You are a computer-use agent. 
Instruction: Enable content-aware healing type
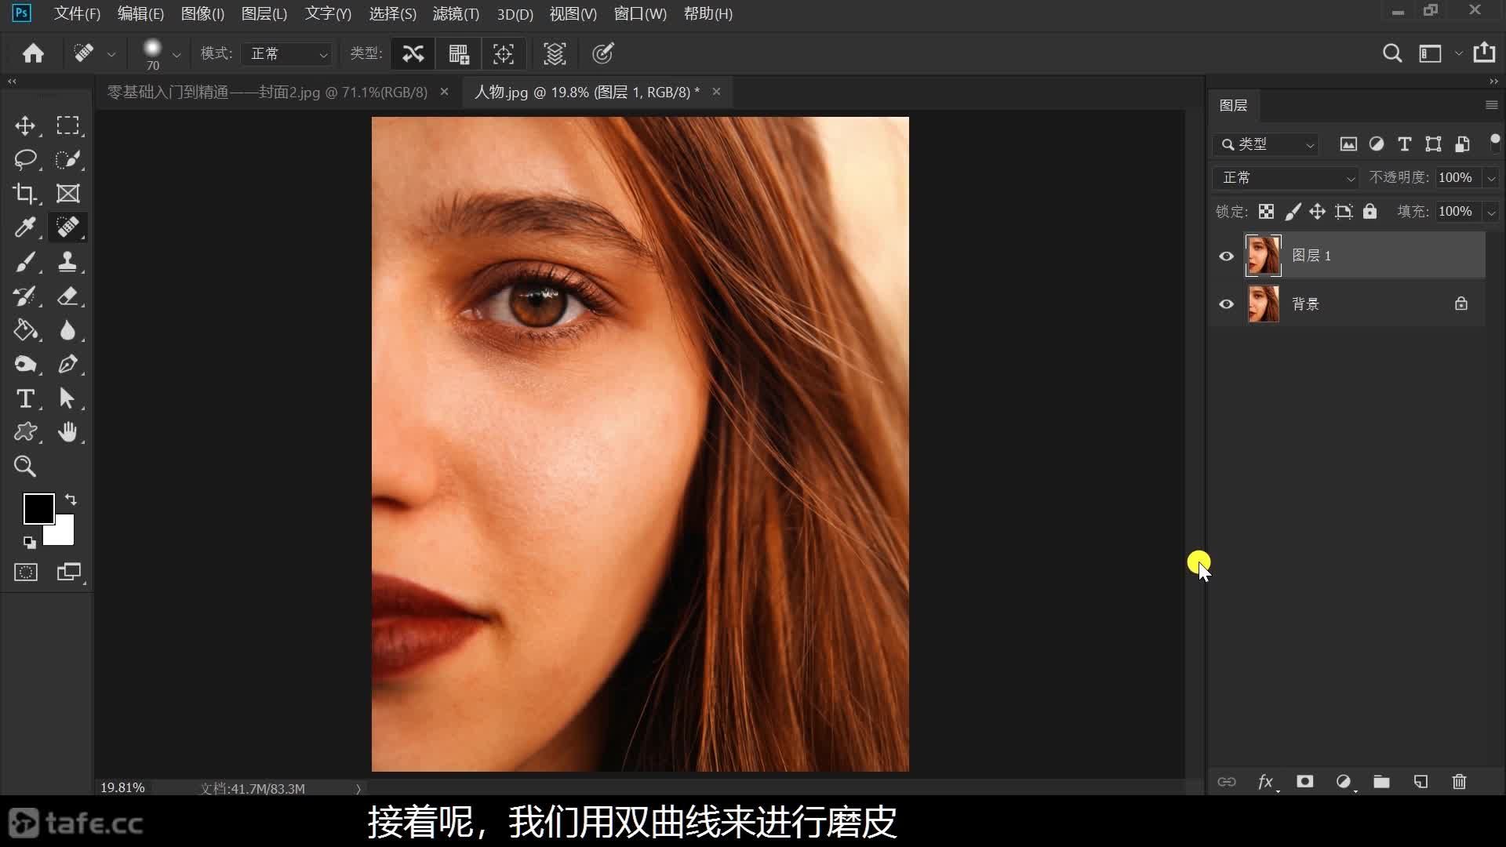pyautogui.click(x=413, y=53)
